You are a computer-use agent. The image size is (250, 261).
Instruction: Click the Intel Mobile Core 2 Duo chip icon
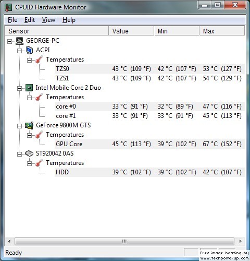29,88
